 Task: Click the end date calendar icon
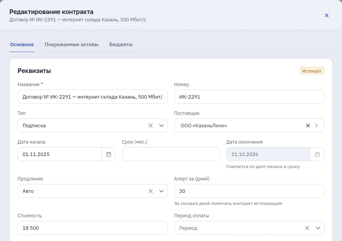click(318, 154)
